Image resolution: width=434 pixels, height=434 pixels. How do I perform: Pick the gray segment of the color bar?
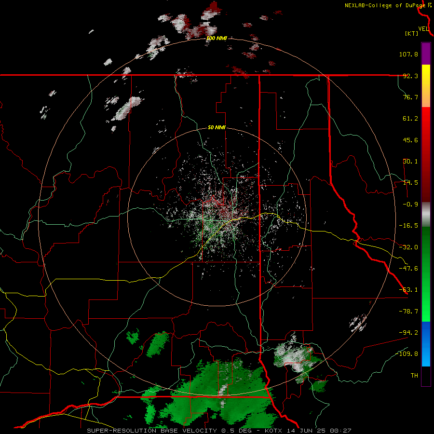click(x=426, y=214)
